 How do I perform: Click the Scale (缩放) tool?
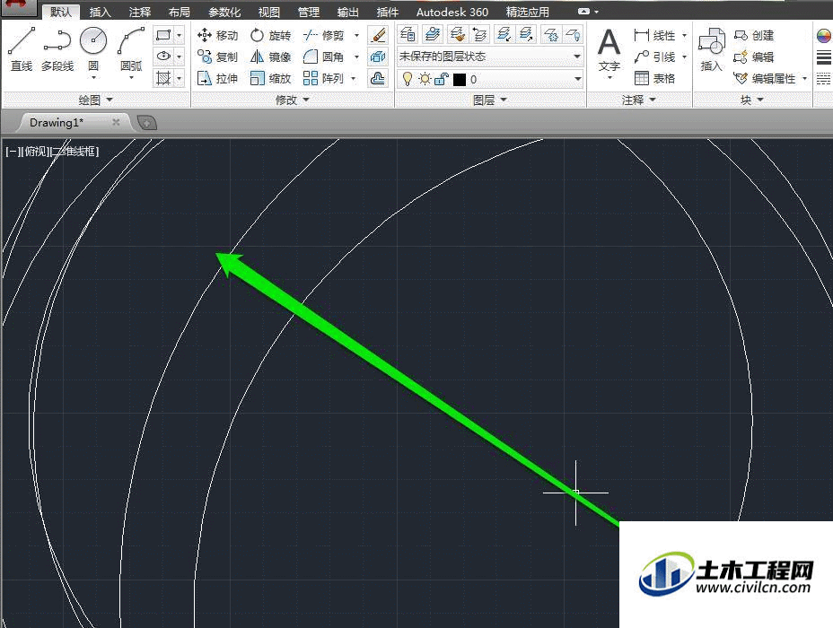click(x=270, y=79)
